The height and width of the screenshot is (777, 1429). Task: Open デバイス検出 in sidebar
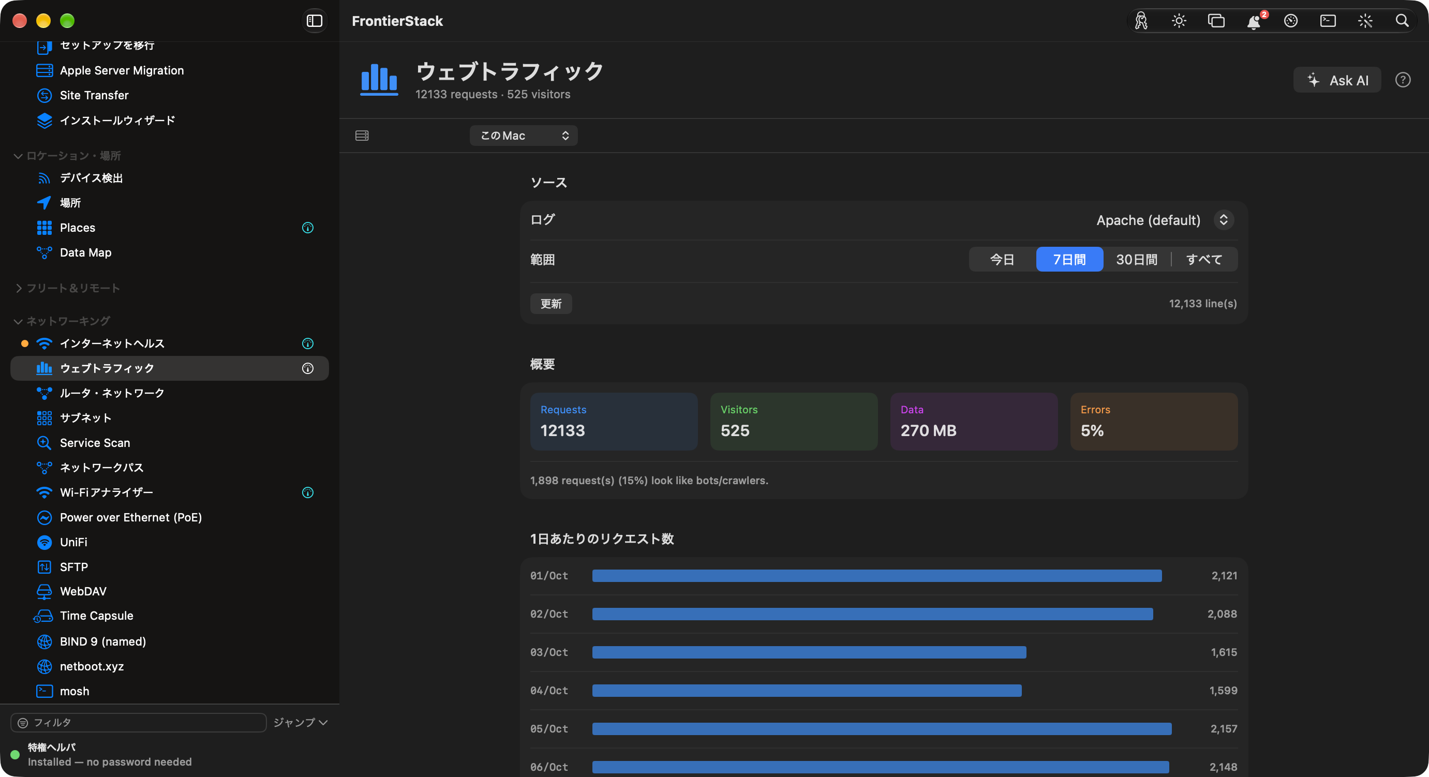(170, 178)
